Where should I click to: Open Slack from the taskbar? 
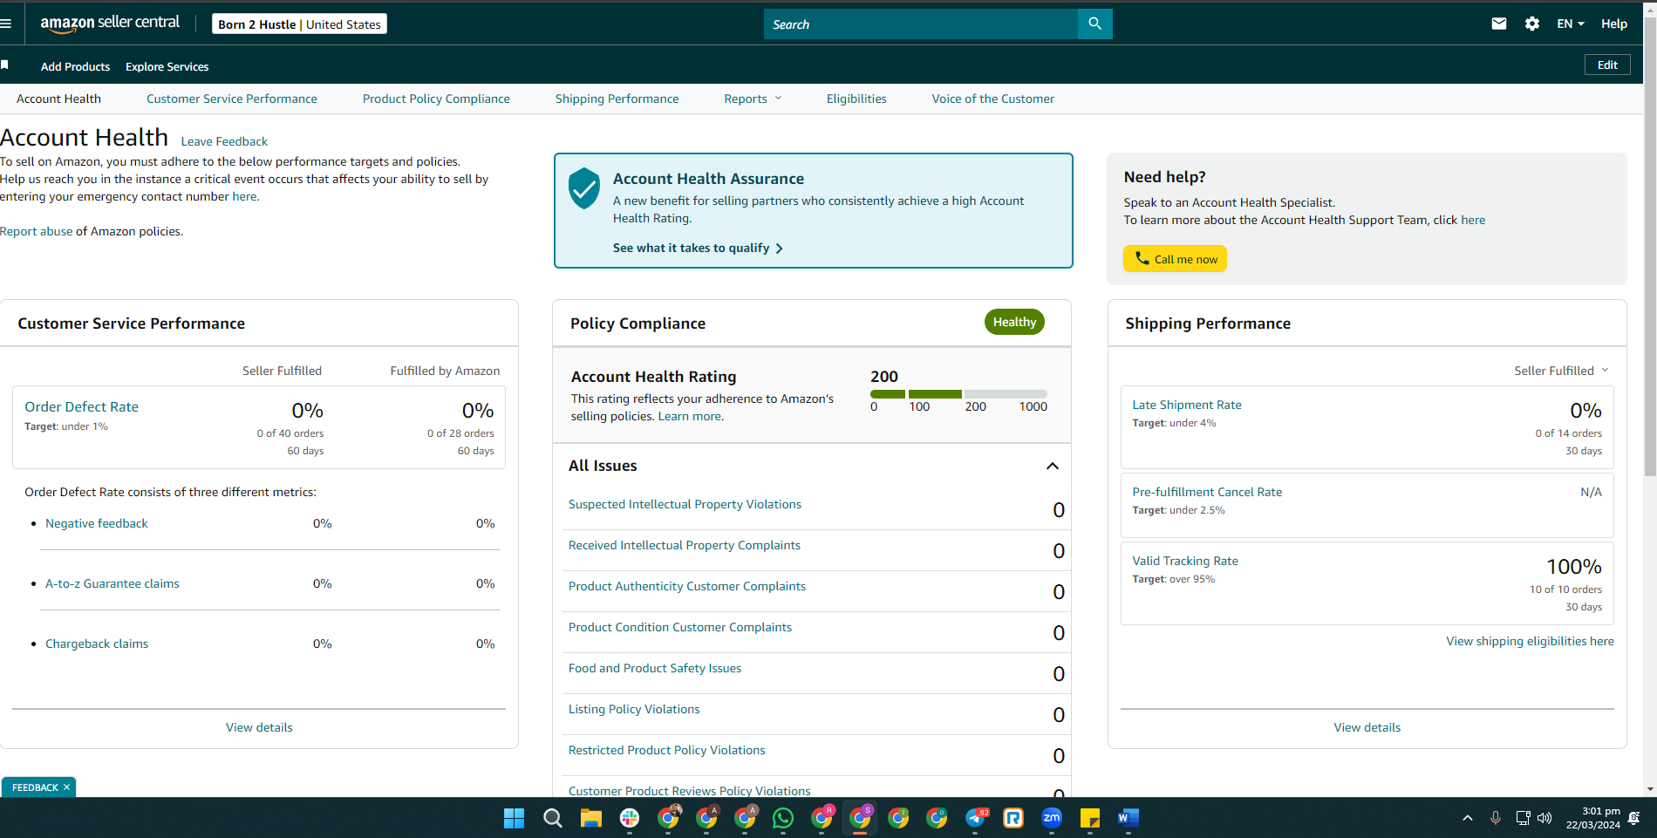pyautogui.click(x=630, y=818)
